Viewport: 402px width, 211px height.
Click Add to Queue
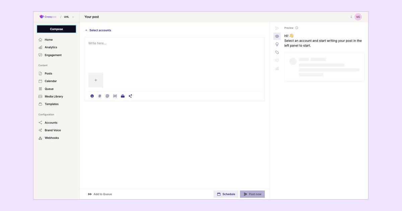coord(100,194)
